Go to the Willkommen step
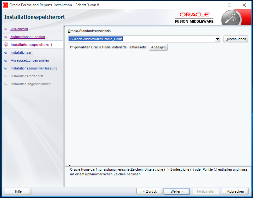253x198 pixels. coord(19,29)
